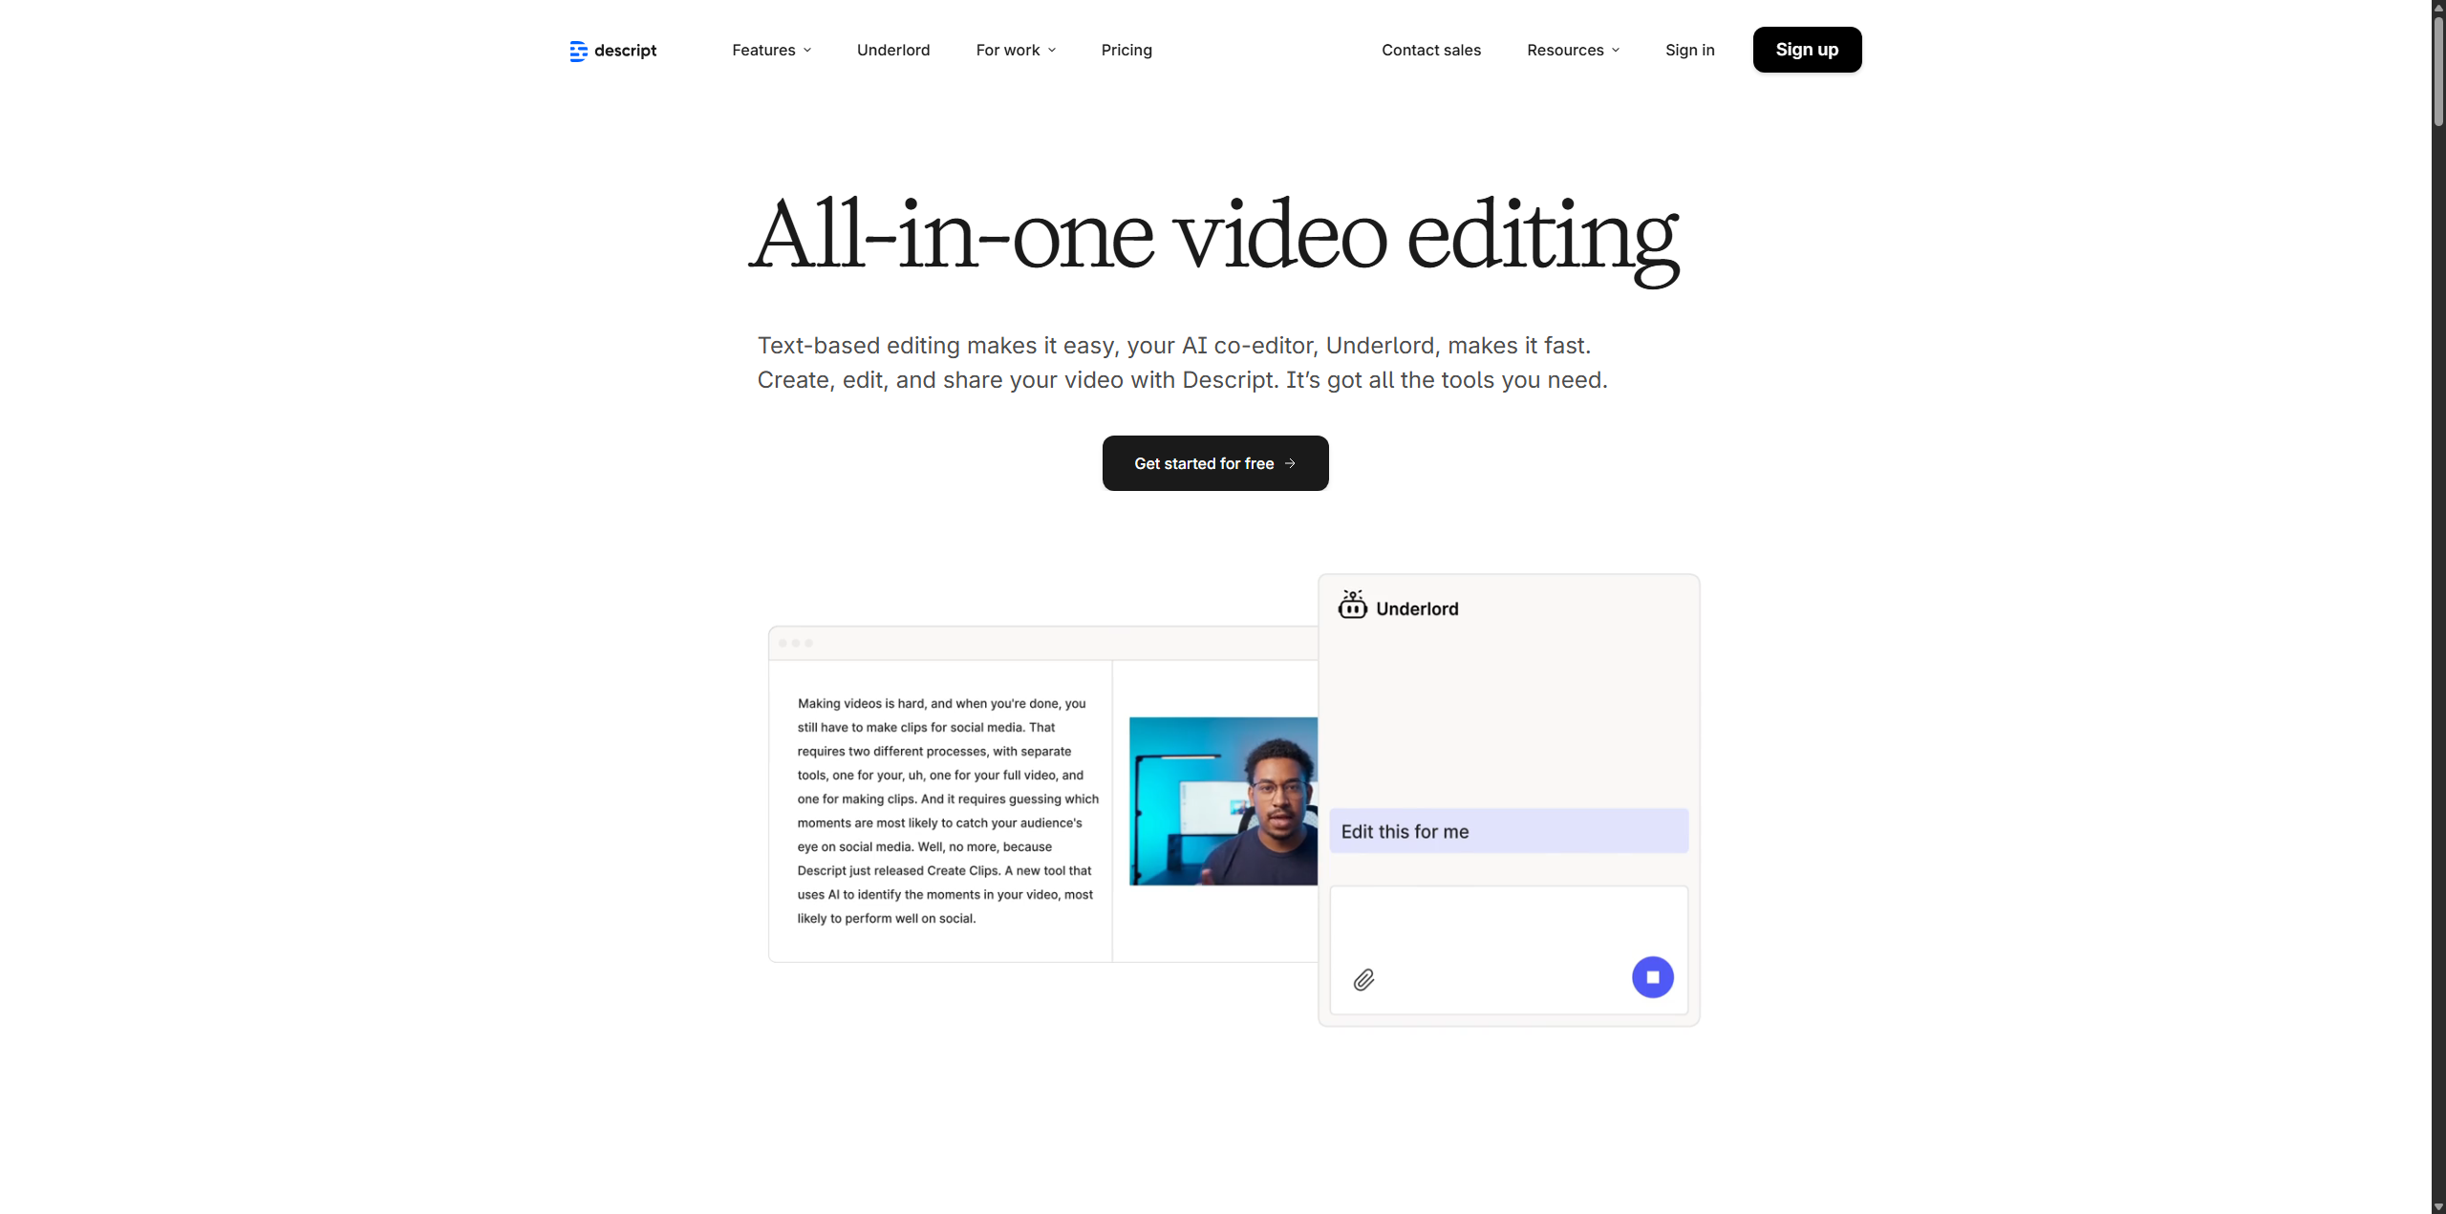Click the speaker video thumbnail
Viewport: 2446px width, 1214px height.
click(1223, 800)
